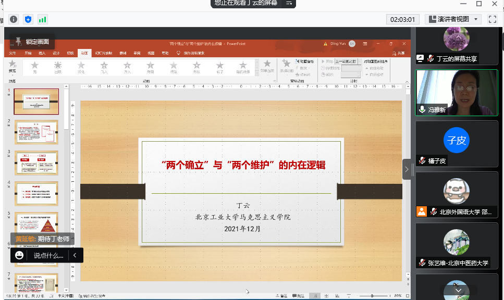Viewport: 504px width, 300px height.
Task: Click the 02:03:01 meeting timer
Action: click(403, 19)
